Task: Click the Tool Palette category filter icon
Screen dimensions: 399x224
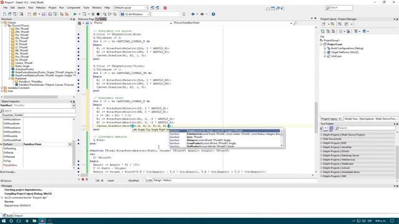Action: point(331,128)
